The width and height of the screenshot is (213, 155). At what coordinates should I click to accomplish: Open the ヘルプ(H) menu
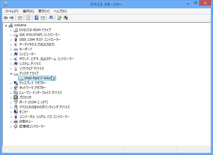coord(60,11)
